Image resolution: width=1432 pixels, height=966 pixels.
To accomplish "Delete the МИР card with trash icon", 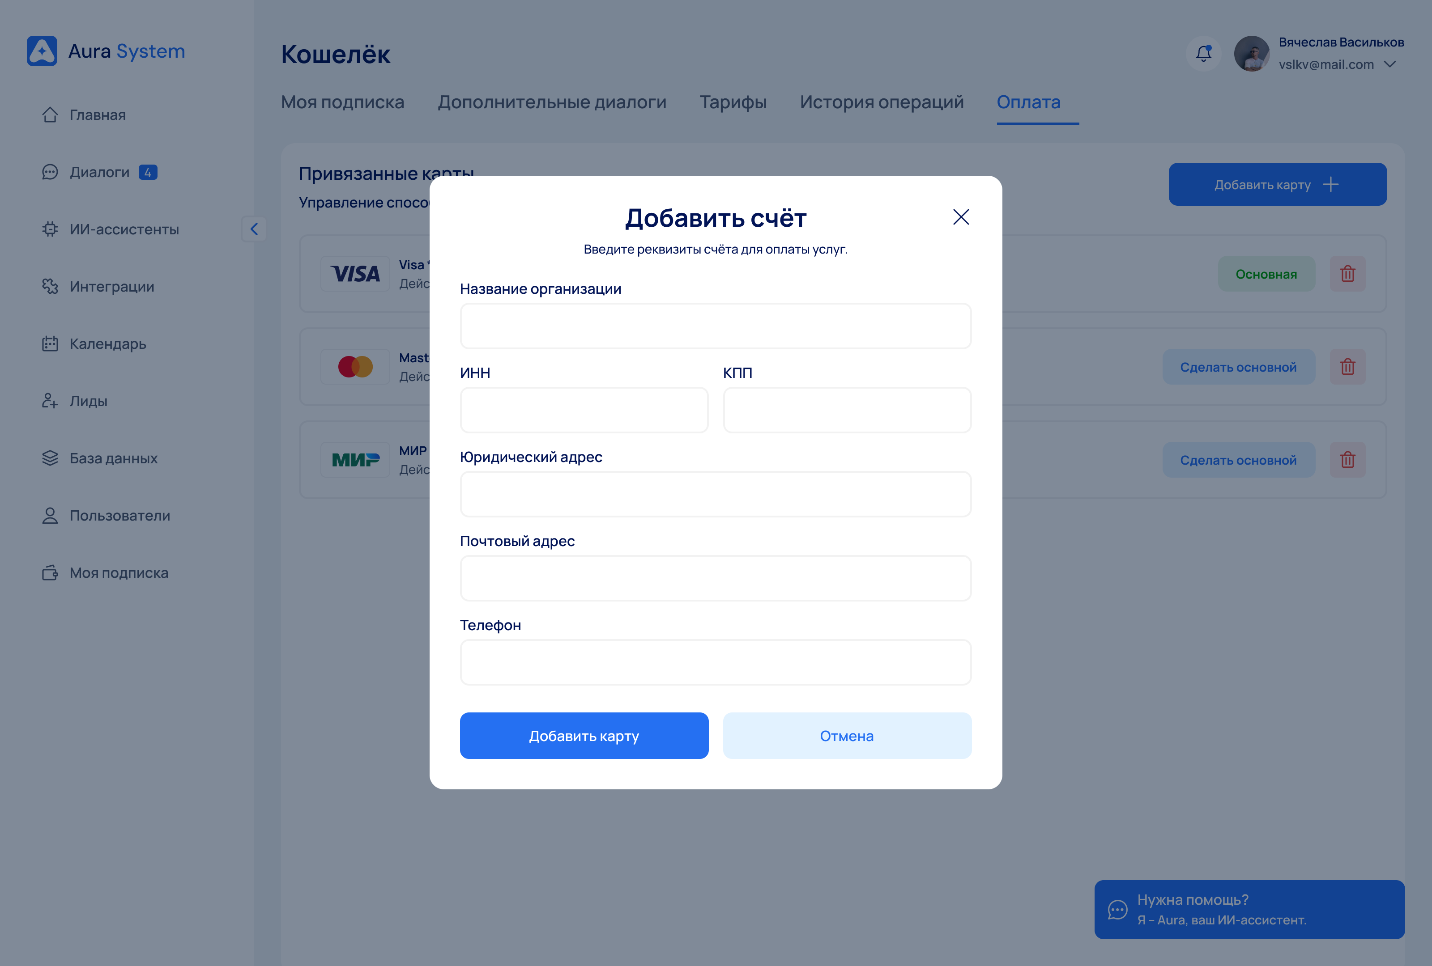I will click(1347, 460).
